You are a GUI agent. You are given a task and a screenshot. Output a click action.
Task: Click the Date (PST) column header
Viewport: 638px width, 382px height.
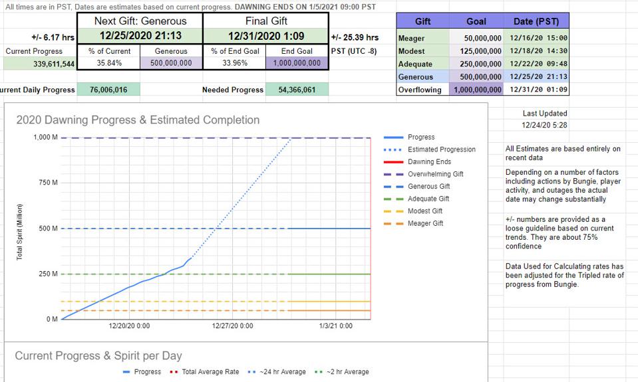pos(536,21)
